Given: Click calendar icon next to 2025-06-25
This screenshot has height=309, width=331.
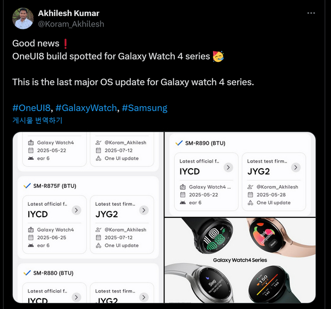Looking at the screenshot, I should (31, 238).
